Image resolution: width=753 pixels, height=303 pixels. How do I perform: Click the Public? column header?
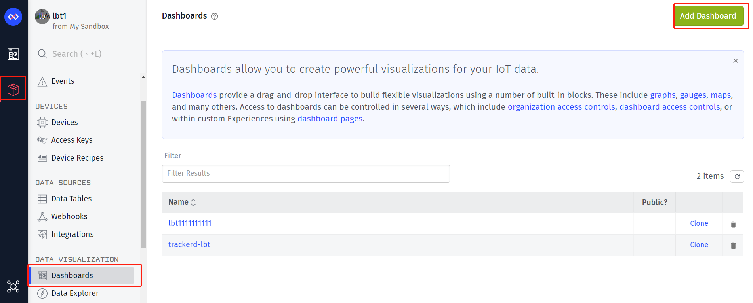[654, 202]
